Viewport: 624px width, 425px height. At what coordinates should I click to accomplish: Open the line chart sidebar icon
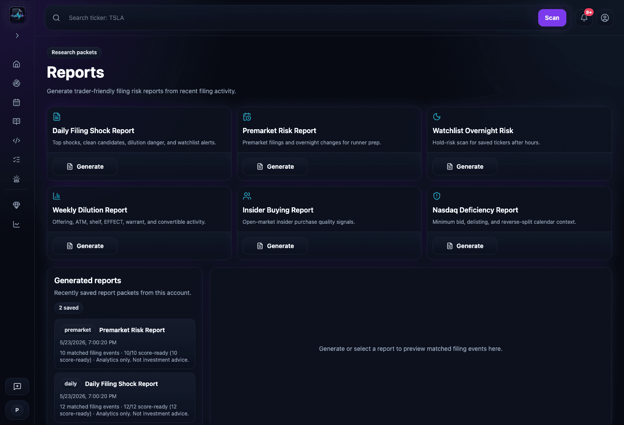tap(16, 224)
